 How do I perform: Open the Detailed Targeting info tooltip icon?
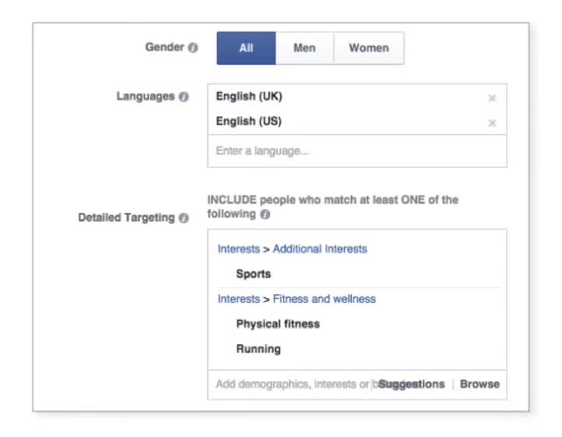tap(183, 218)
